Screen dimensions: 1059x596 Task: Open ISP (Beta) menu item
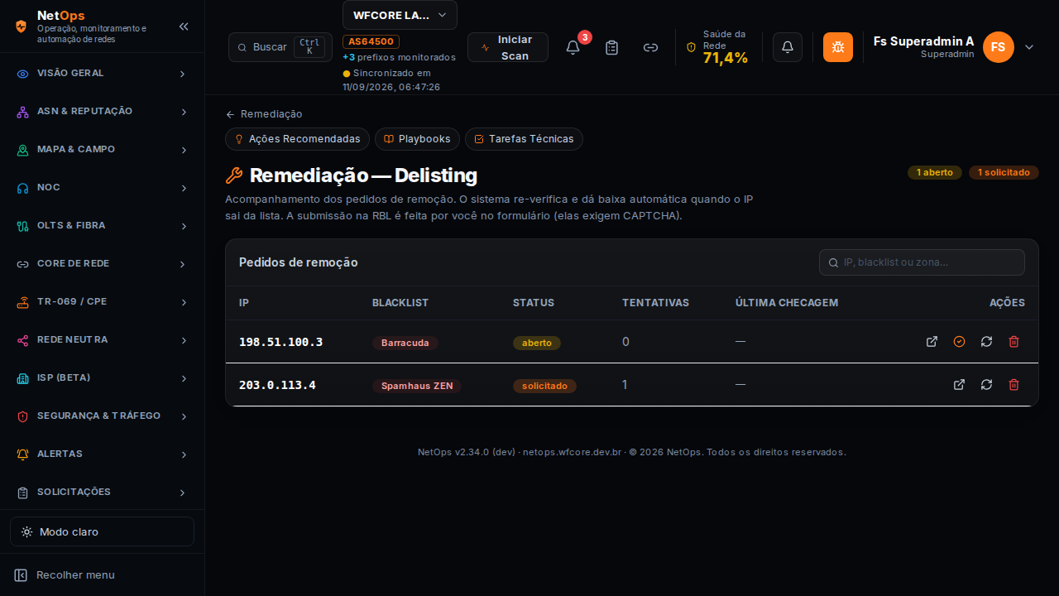pos(102,378)
